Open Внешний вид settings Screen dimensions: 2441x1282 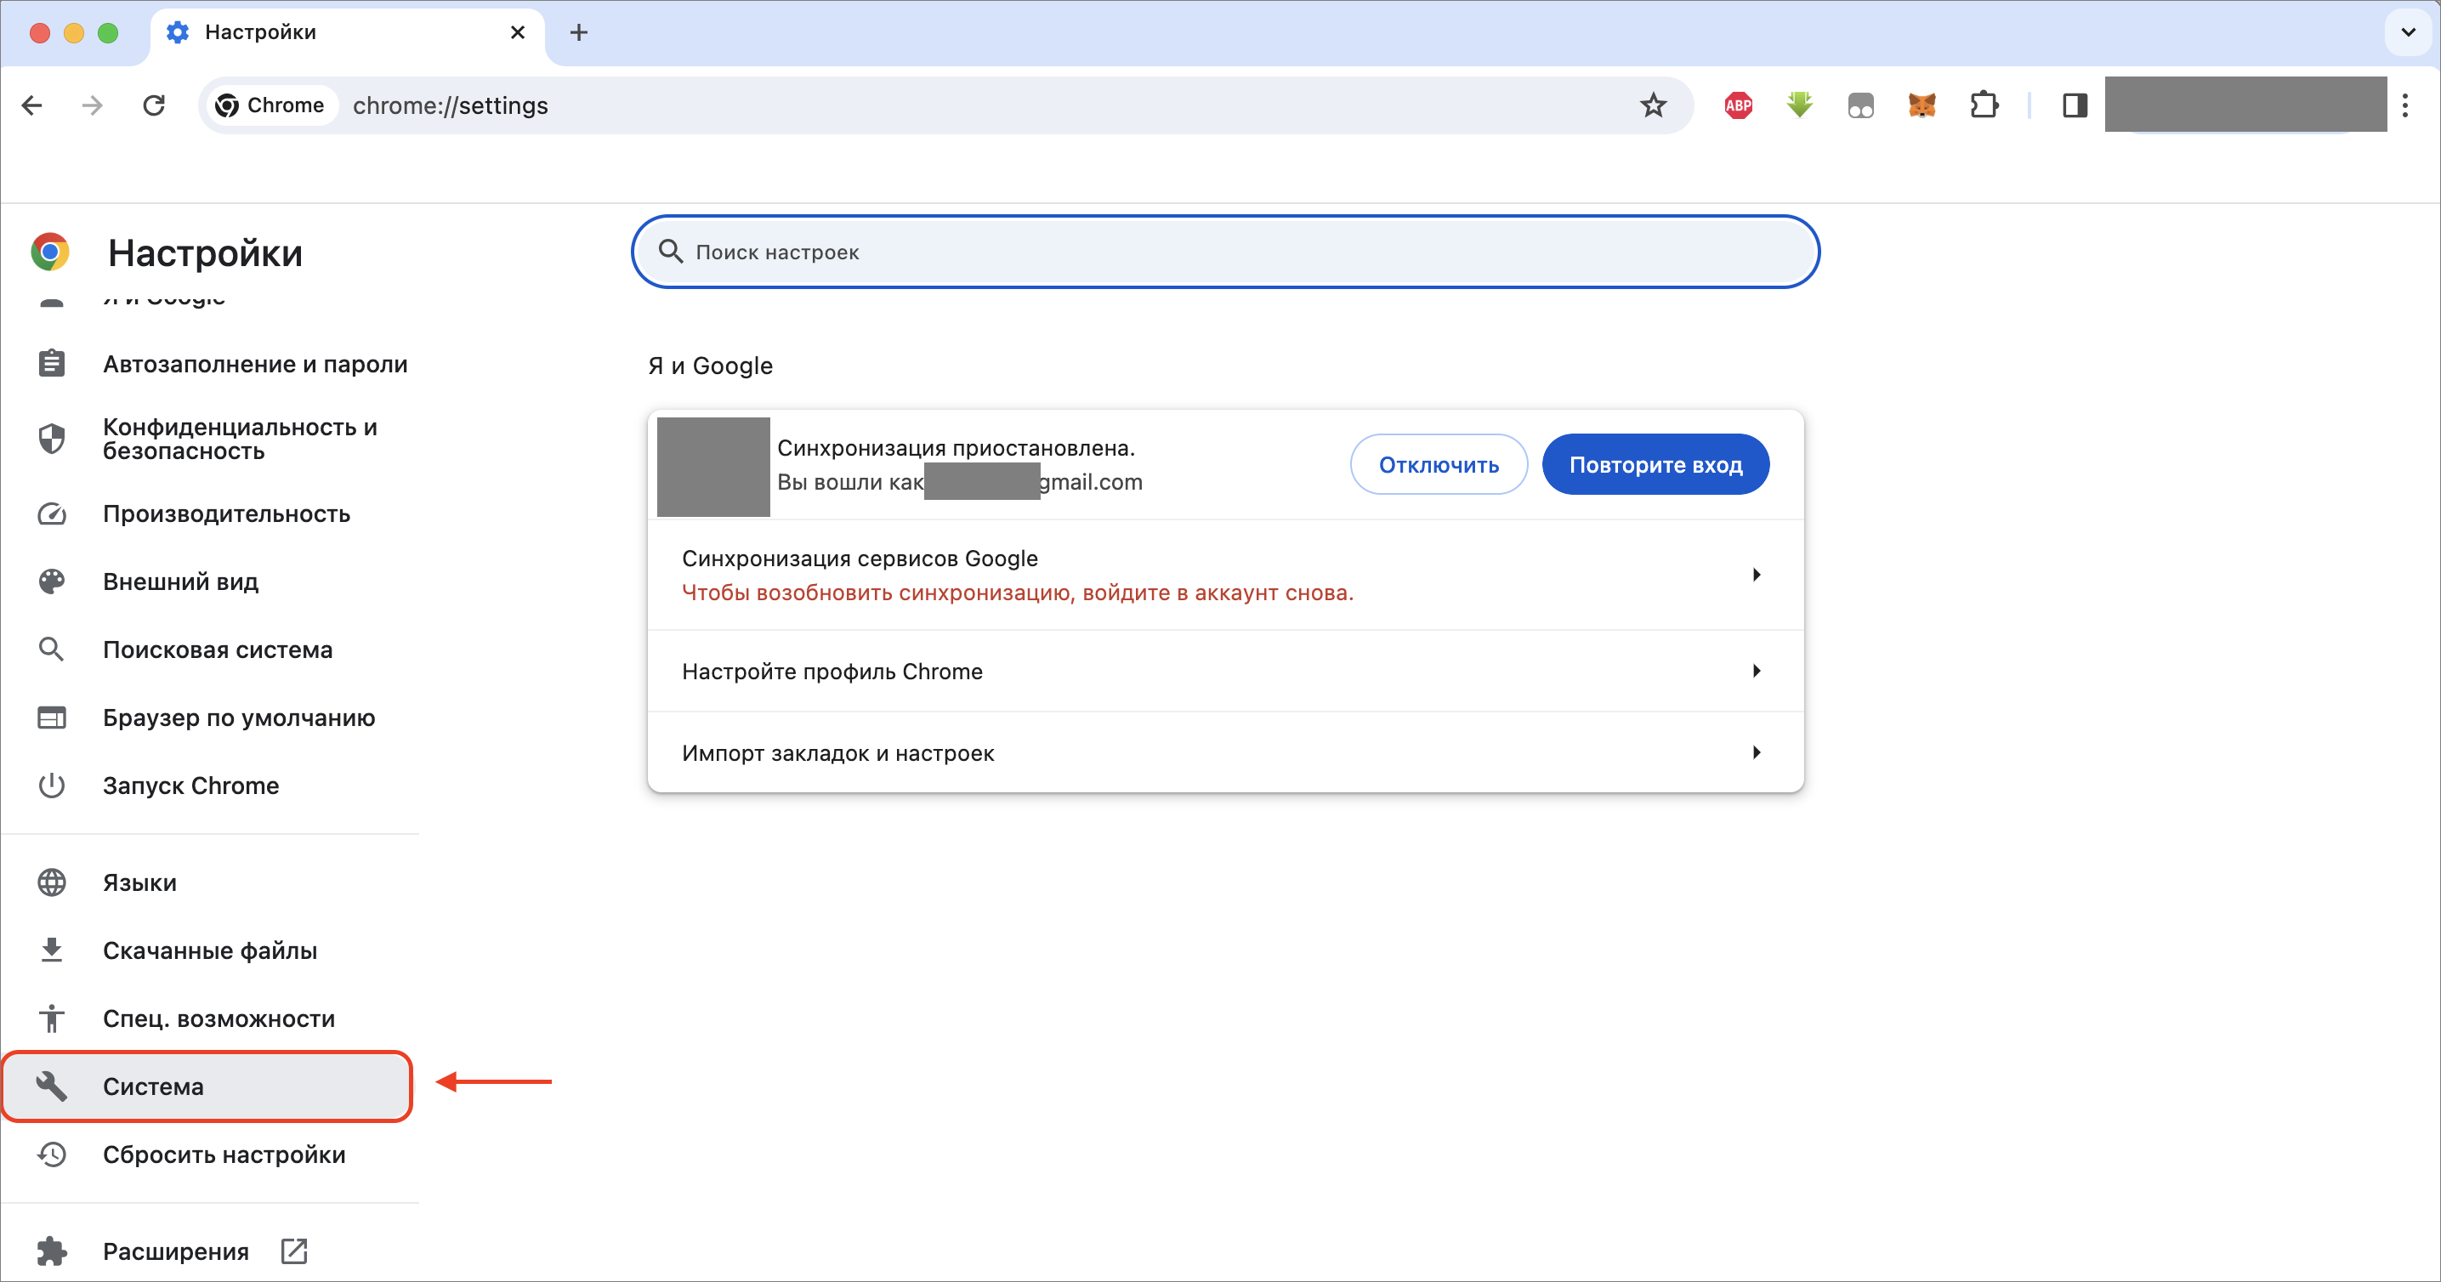[x=207, y=581]
